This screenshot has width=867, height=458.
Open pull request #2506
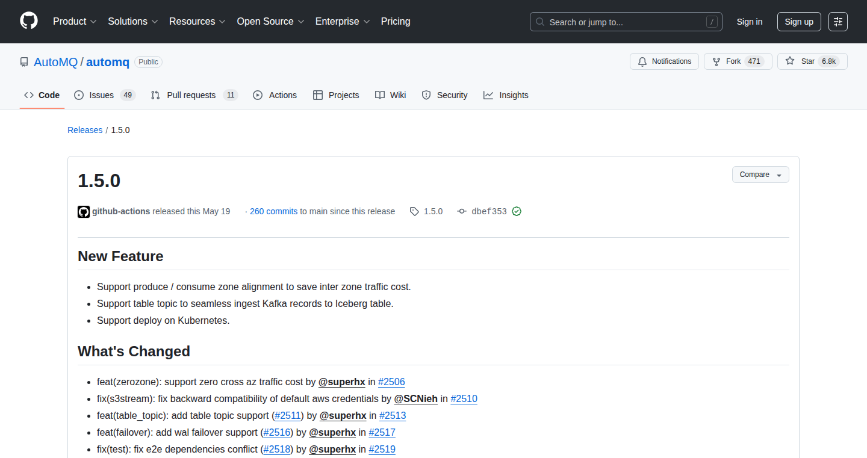391,382
